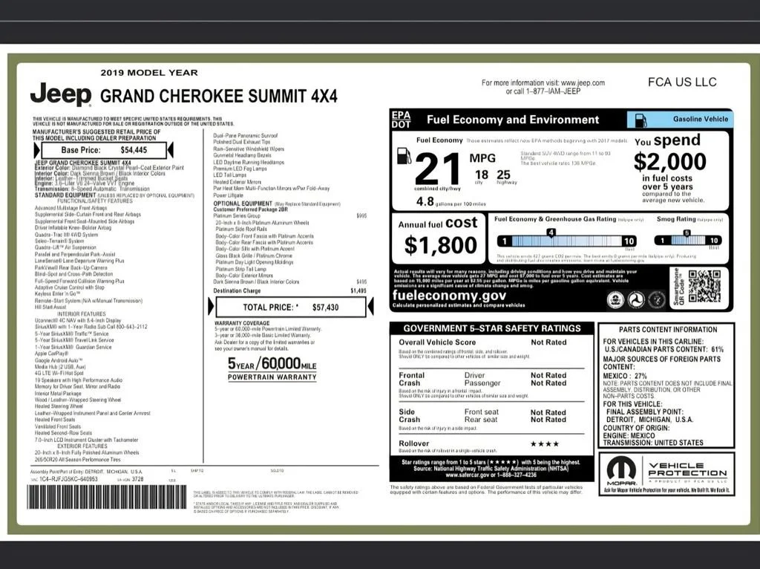The height and width of the screenshot is (569, 760).
Task: Click Detroit, Michigan, U.S.A. assembly point
Action: point(649,420)
